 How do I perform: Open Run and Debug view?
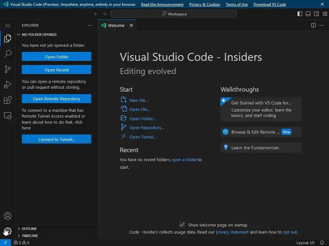click(x=8, y=85)
